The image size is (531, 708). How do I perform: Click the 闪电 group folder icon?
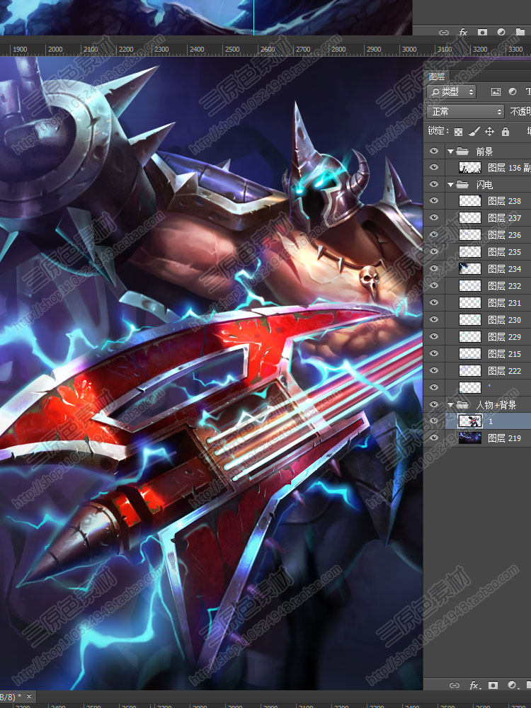click(462, 184)
